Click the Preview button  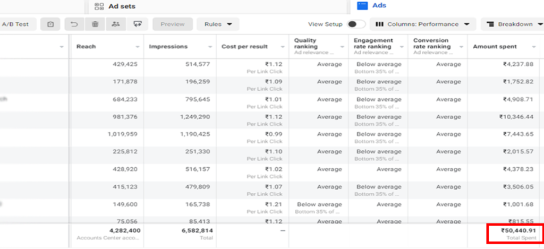pyautogui.click(x=172, y=24)
